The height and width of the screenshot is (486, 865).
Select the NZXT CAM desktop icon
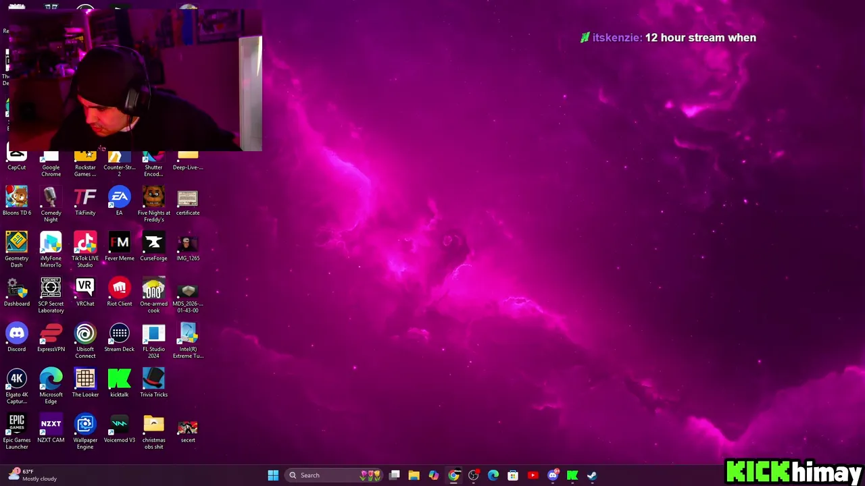point(51,428)
